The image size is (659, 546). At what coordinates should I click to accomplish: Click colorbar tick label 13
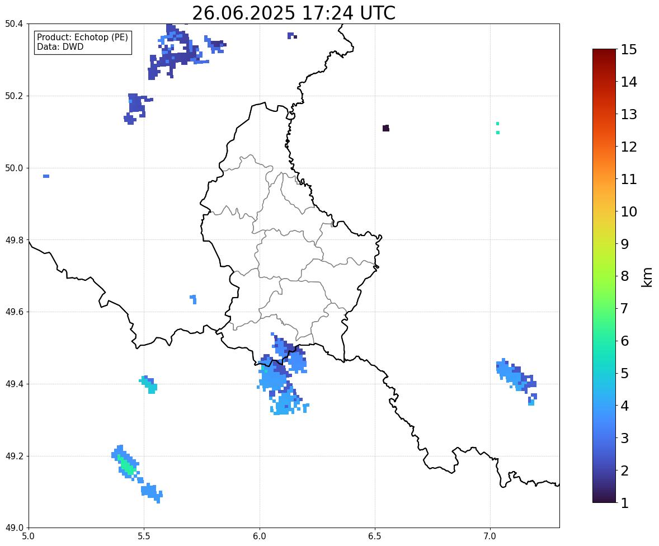coord(629,114)
